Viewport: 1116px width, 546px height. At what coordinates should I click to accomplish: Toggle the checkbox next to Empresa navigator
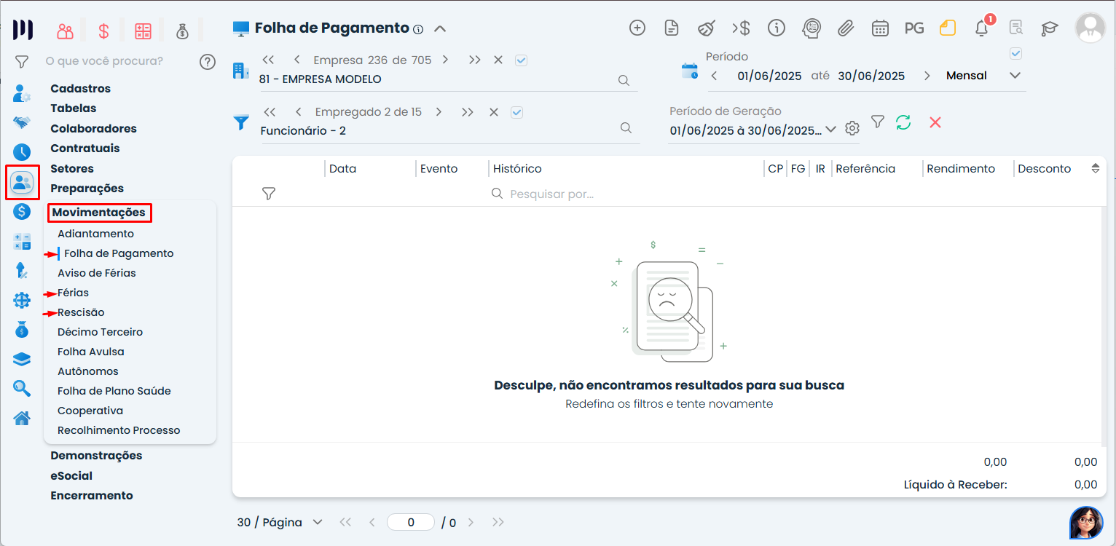click(521, 60)
